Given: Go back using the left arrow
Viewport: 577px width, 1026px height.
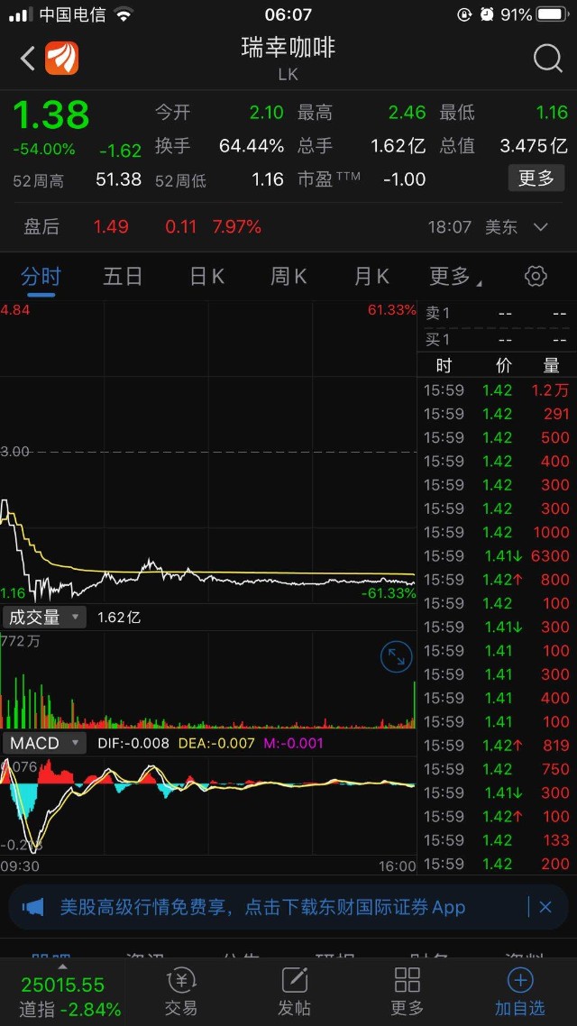Looking at the screenshot, I should coord(27,59).
